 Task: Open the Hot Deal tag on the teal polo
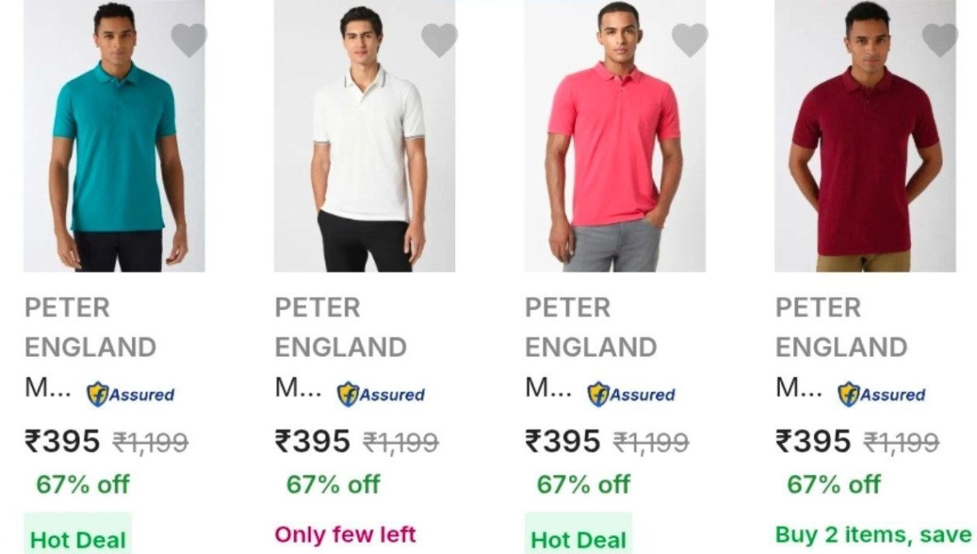[x=77, y=538]
